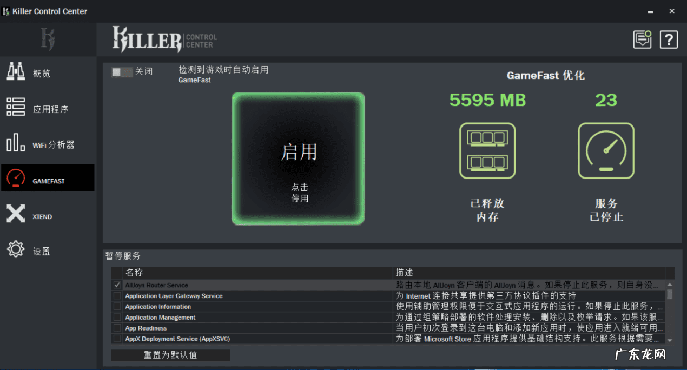Open the 设置 gear icon
Viewport: 687px width, 370px height.
15,250
